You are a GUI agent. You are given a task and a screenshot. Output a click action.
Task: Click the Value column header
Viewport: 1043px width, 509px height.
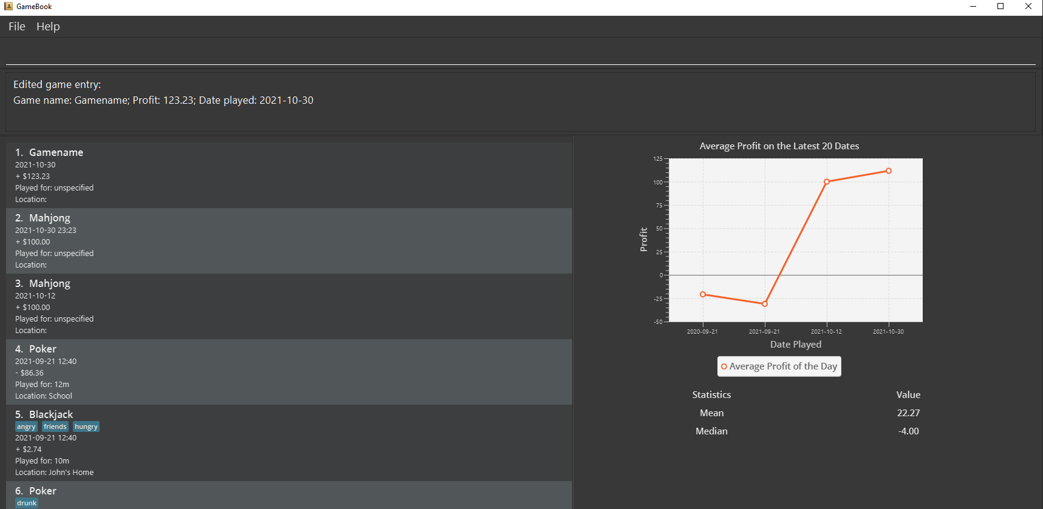pos(909,395)
